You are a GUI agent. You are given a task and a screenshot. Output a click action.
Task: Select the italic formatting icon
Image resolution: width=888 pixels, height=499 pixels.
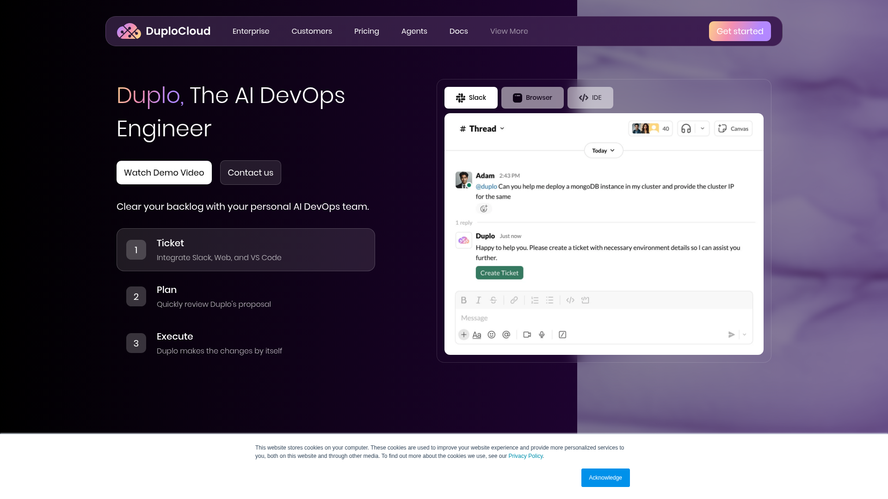[479, 300]
